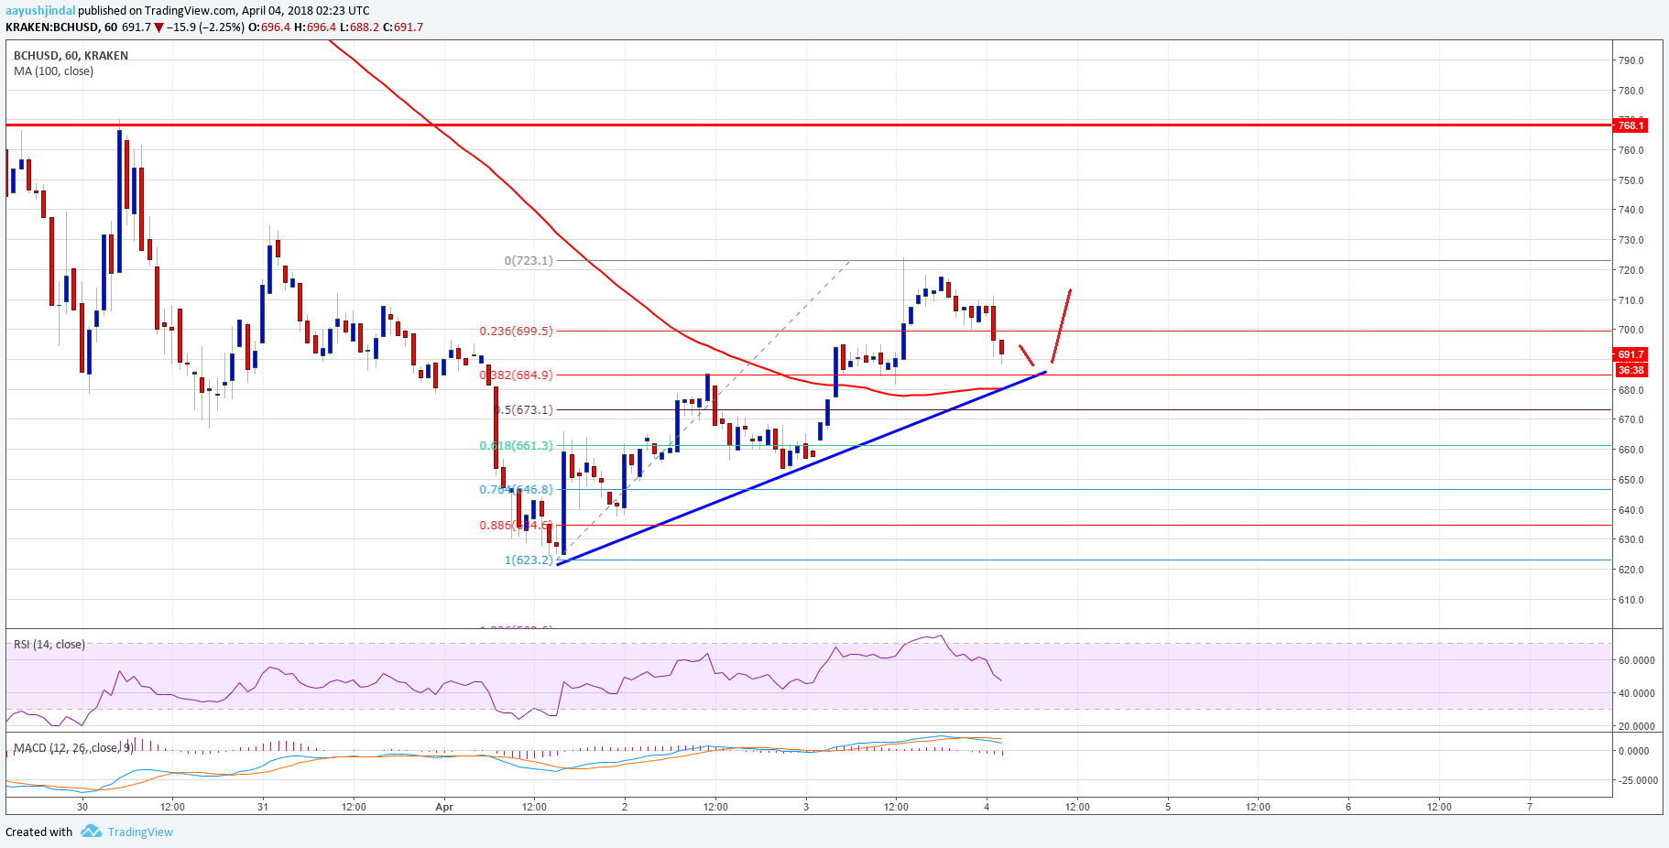1669x848 pixels.
Task: Select the 0.382(684.9) Fibonacci level label
Action: 517,375
